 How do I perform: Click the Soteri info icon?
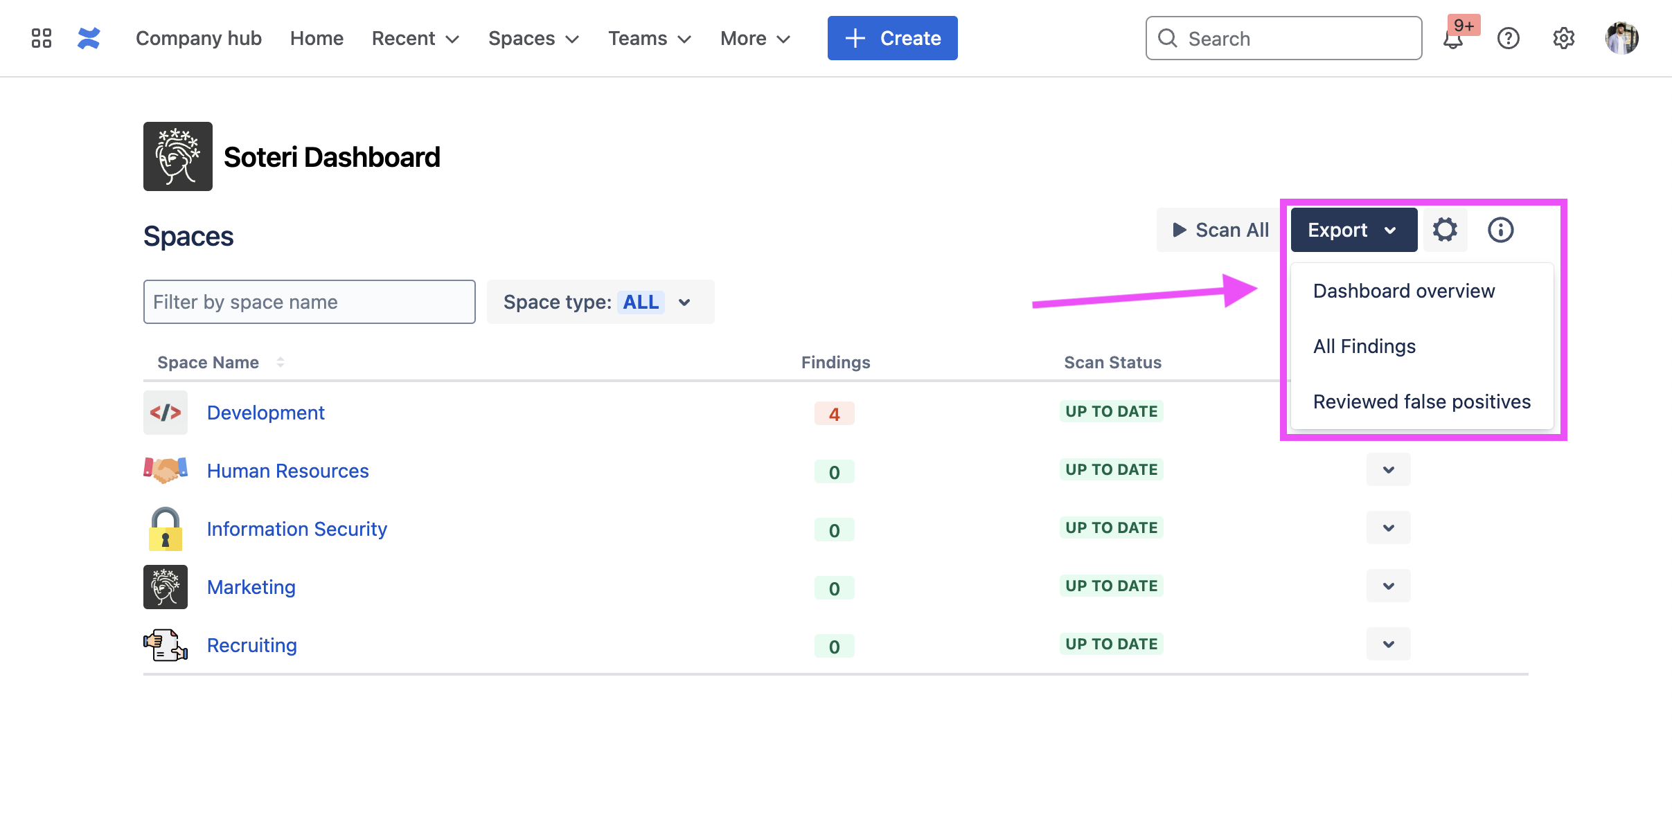click(x=1500, y=230)
